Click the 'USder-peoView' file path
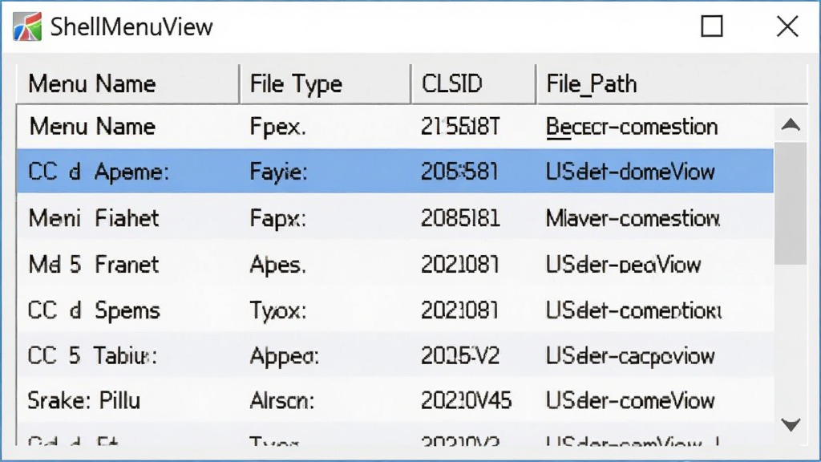The height and width of the screenshot is (462, 821). point(623,265)
